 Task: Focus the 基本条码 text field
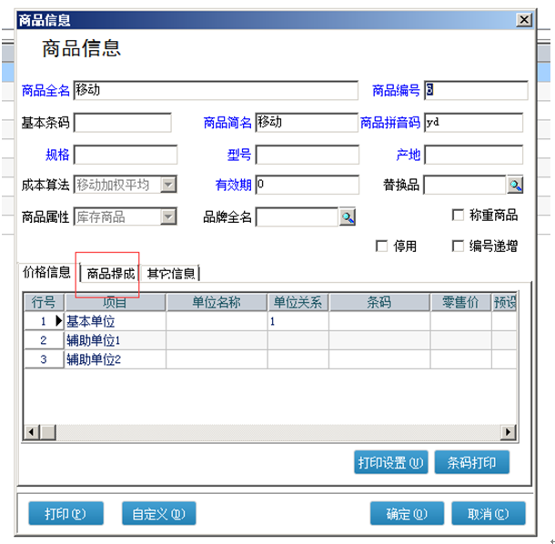point(123,123)
